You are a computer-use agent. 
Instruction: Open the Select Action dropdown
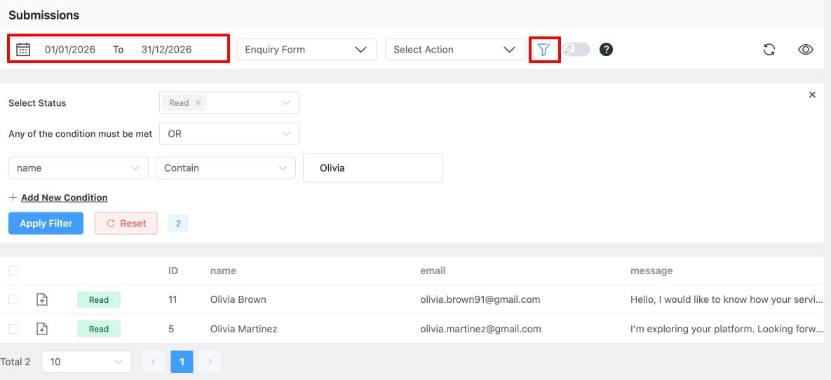(x=454, y=49)
